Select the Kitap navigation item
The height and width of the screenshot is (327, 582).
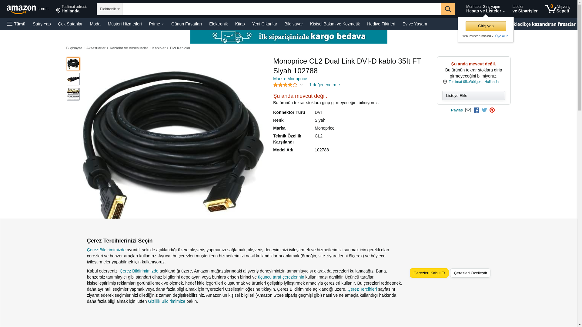coord(240,24)
